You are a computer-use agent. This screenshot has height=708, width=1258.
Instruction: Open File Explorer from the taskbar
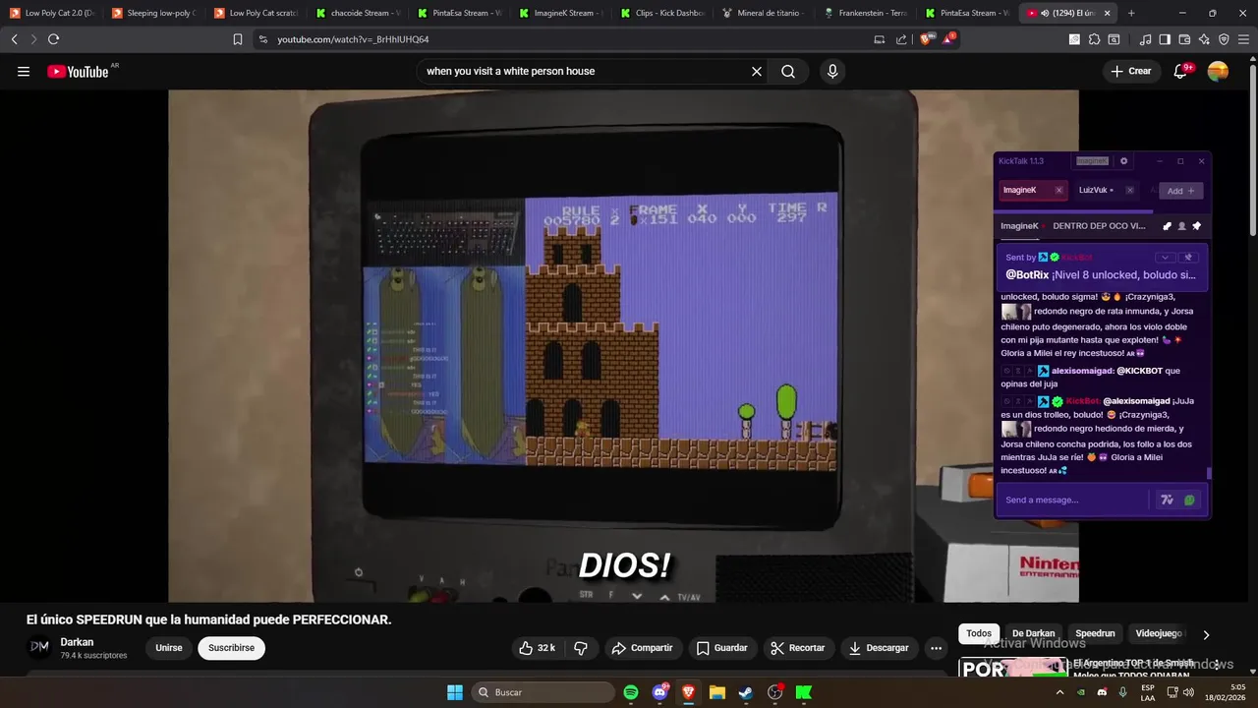(717, 692)
